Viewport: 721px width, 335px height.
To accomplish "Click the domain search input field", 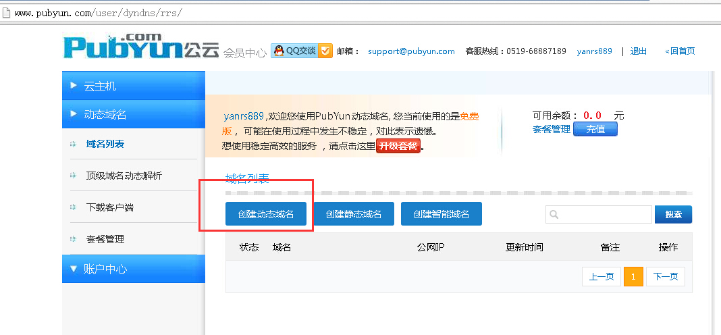I will pyautogui.click(x=599, y=214).
